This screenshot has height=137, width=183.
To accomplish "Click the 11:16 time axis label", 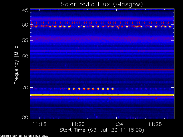I will pos(39,124).
